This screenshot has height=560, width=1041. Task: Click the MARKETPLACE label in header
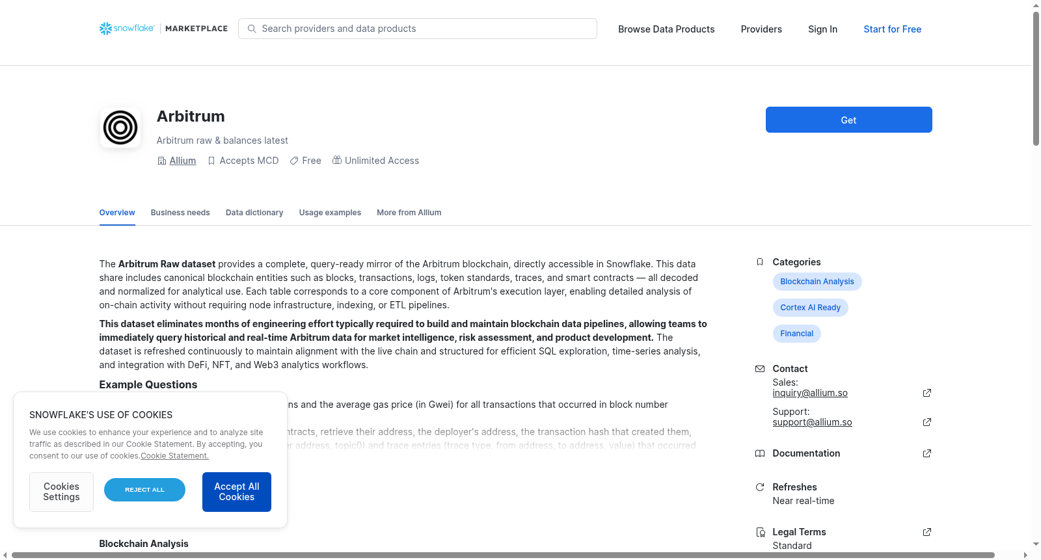tap(196, 29)
